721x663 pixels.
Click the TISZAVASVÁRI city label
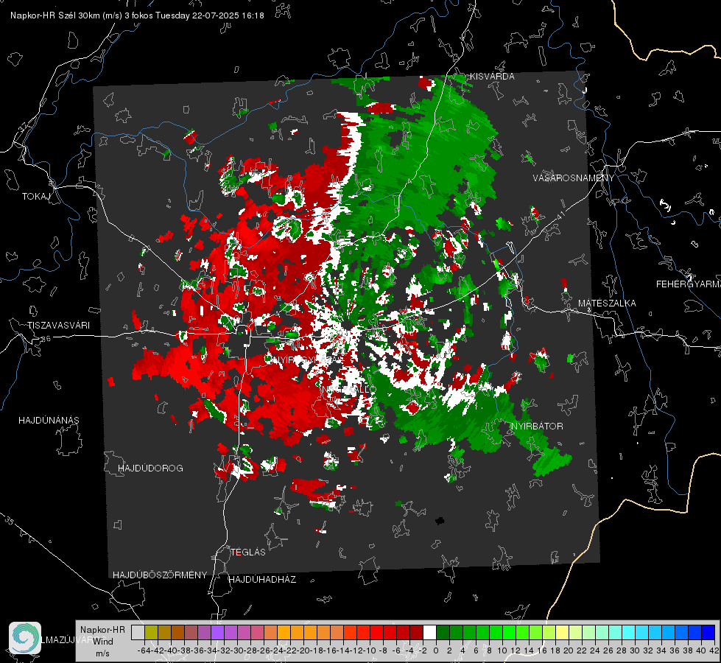tap(58, 326)
